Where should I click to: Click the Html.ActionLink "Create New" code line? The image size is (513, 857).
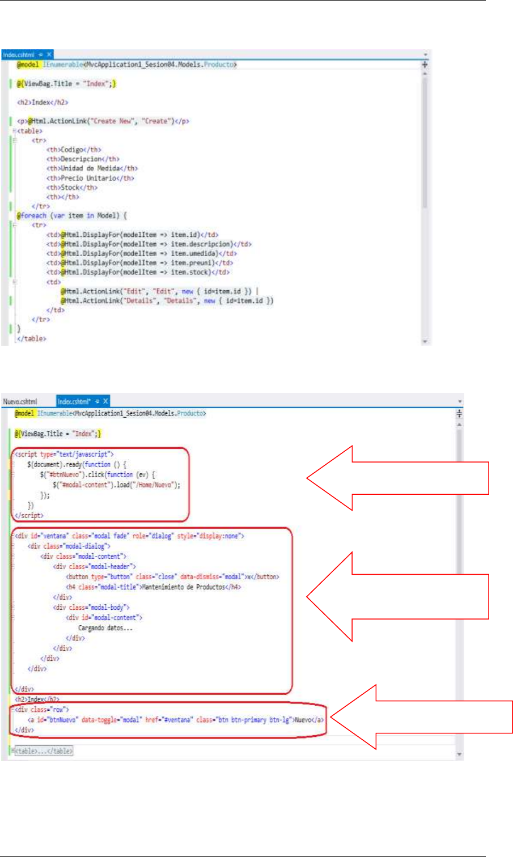pyautogui.click(x=103, y=121)
